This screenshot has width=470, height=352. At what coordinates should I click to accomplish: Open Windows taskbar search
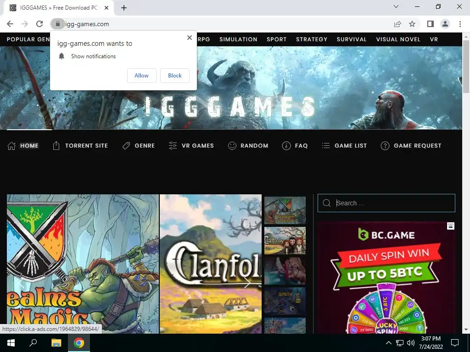point(33,343)
